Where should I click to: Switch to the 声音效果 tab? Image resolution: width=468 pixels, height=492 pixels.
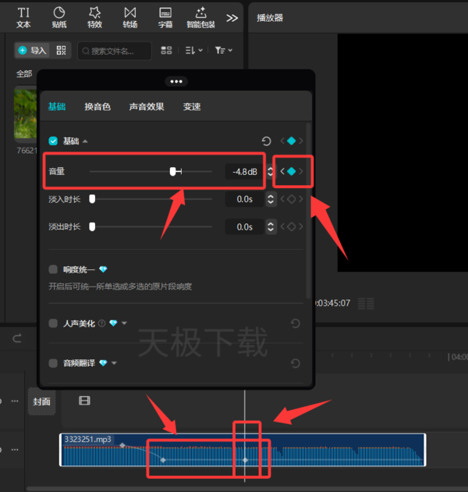click(x=147, y=107)
